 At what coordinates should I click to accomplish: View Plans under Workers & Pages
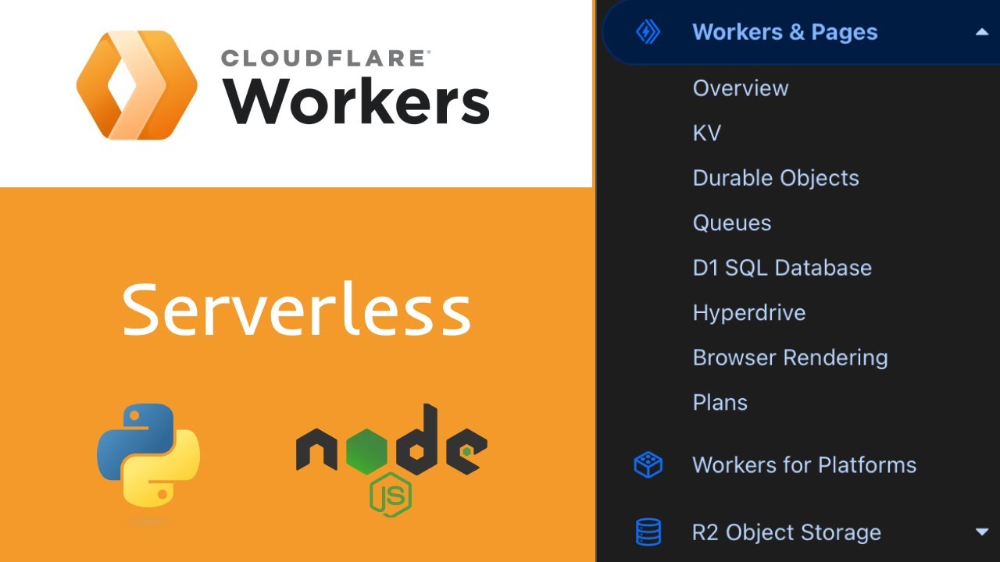tap(720, 403)
